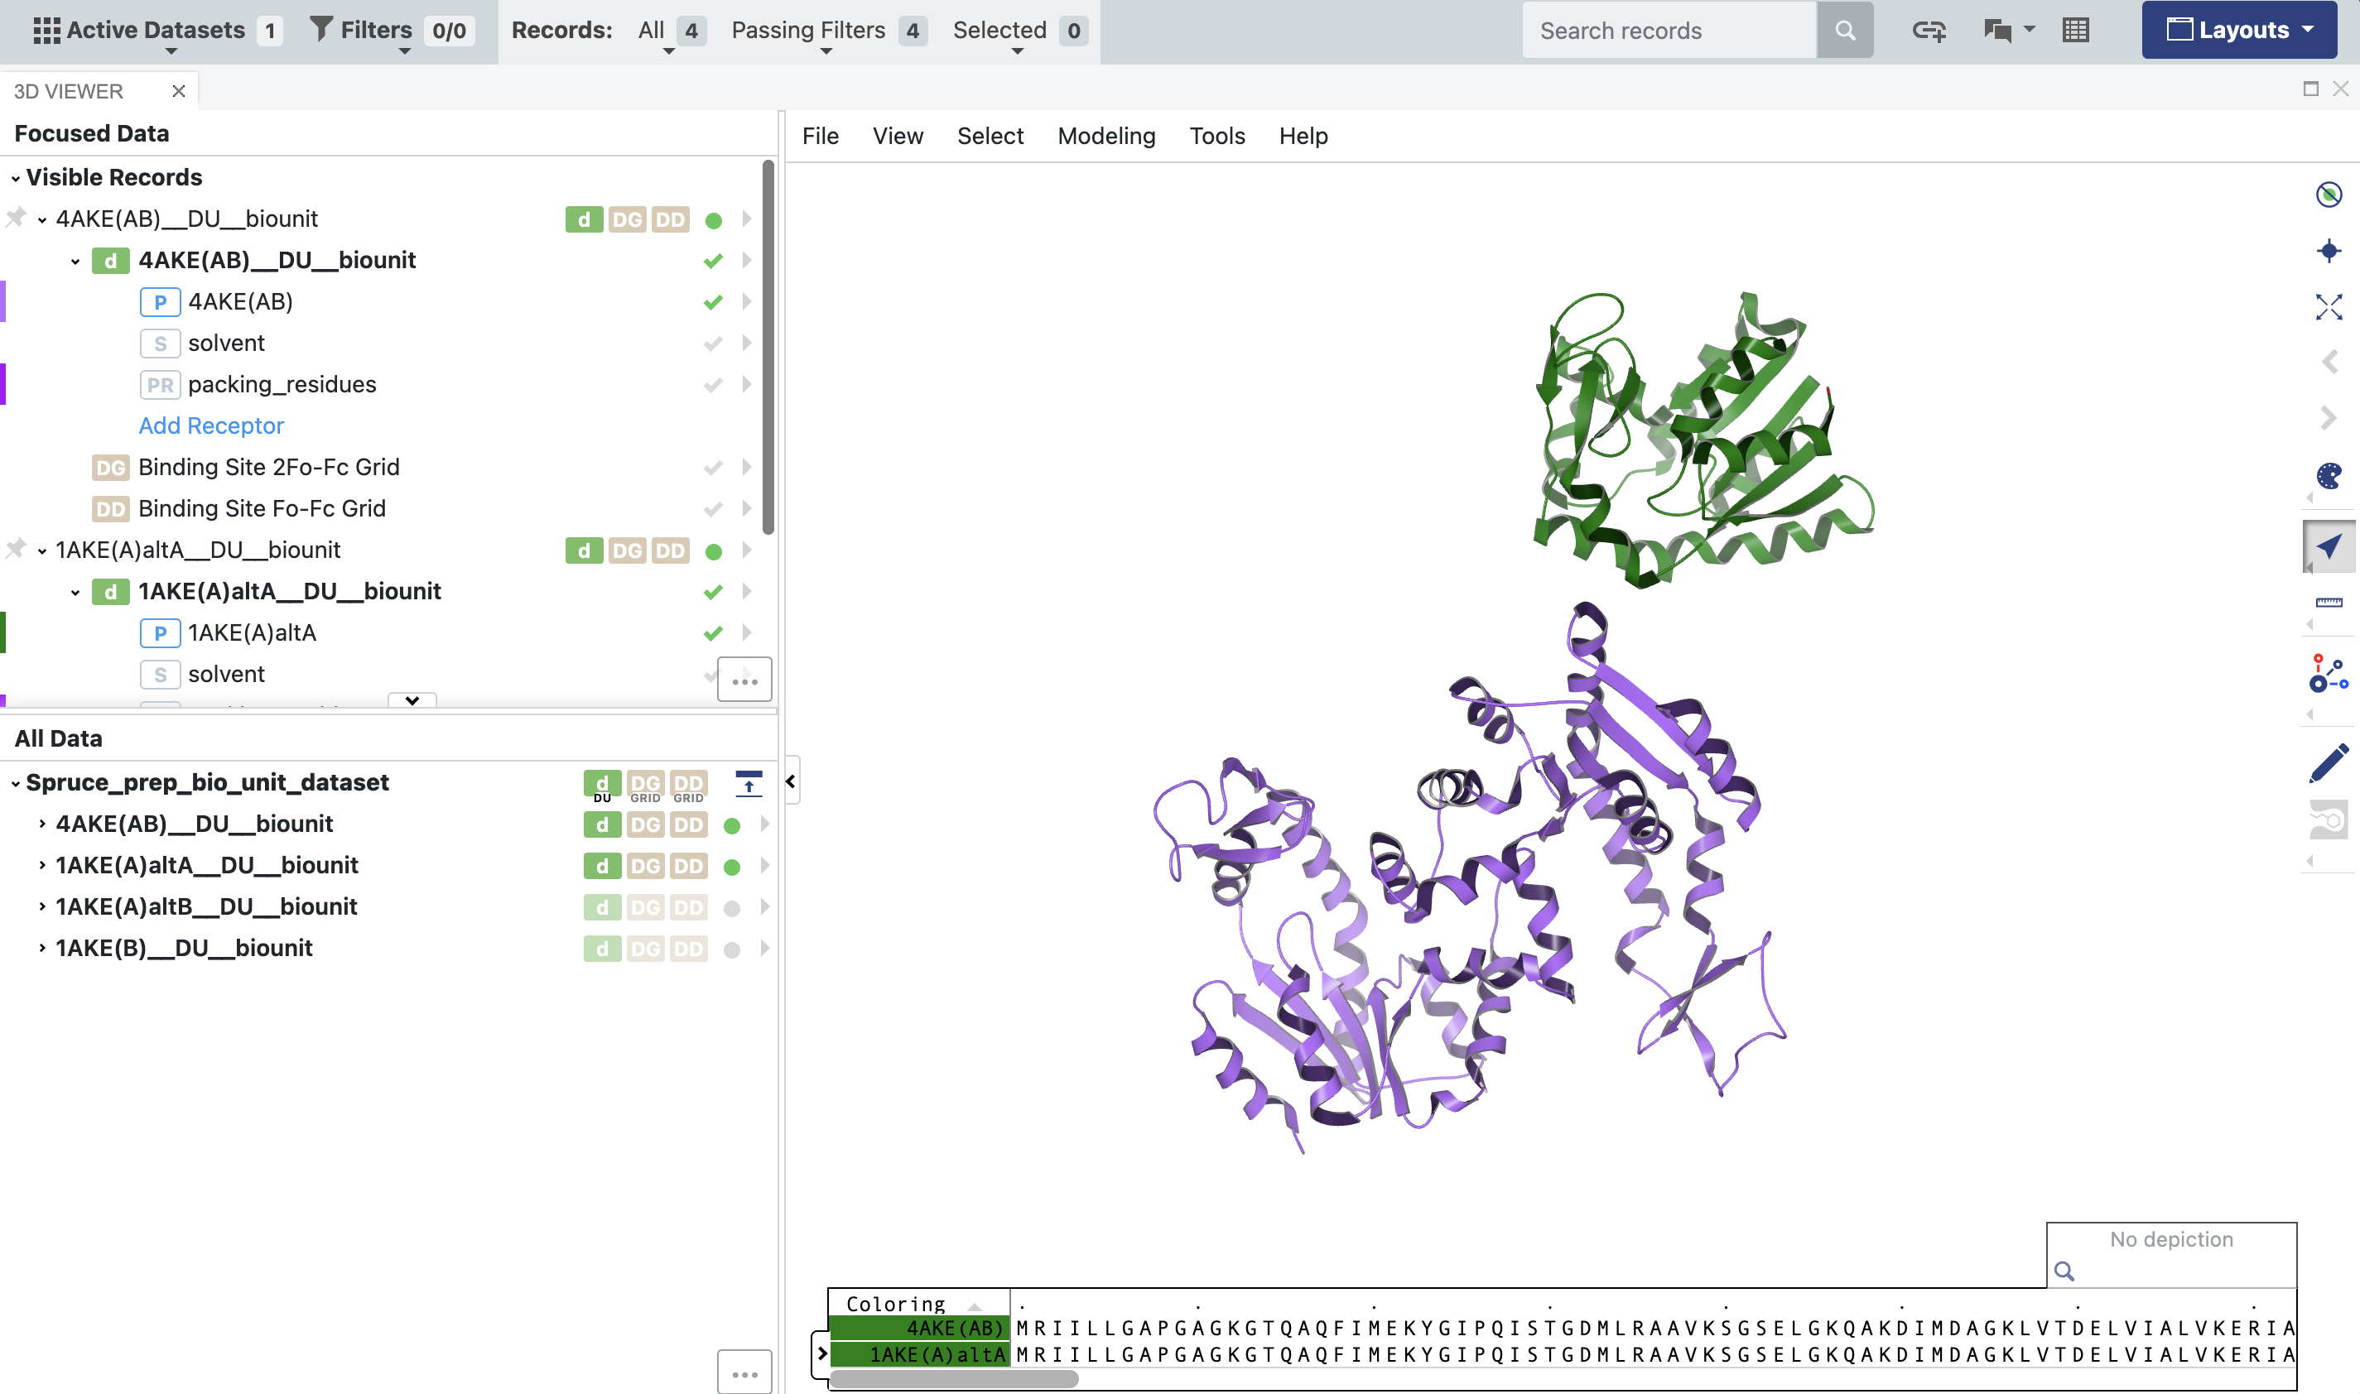Open the Layouts dropdown
2360x1394 pixels.
(x=2240, y=30)
